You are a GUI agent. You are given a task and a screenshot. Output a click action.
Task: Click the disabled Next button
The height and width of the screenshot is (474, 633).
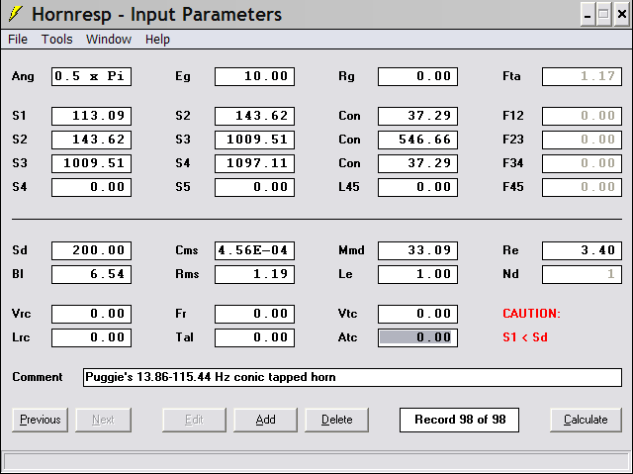click(x=103, y=420)
